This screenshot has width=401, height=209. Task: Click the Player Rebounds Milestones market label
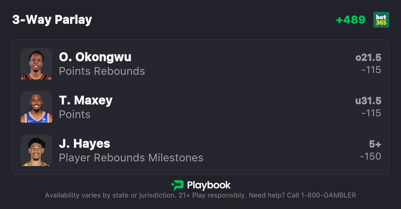(131, 158)
